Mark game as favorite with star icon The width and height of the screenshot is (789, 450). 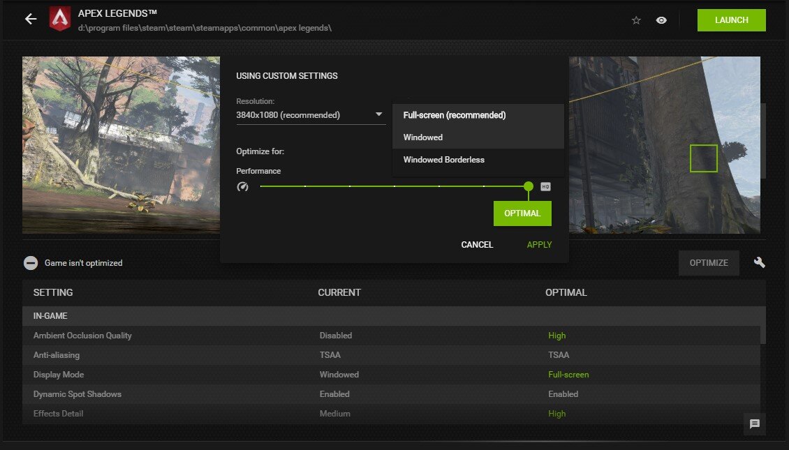tap(636, 20)
